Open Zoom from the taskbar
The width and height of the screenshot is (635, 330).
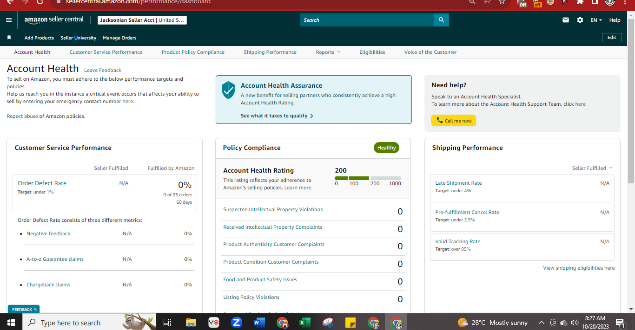pyautogui.click(x=236, y=323)
